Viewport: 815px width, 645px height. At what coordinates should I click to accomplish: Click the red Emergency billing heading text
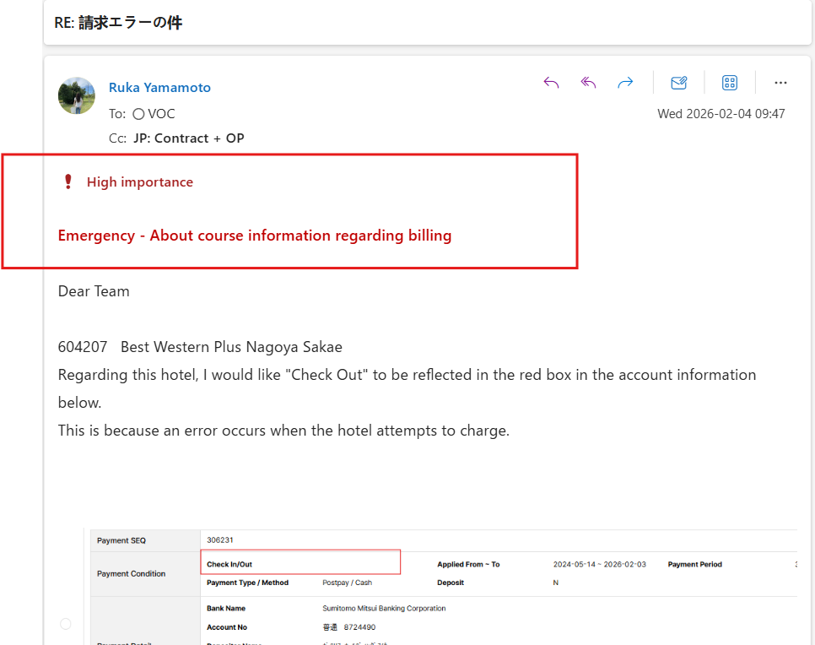254,236
